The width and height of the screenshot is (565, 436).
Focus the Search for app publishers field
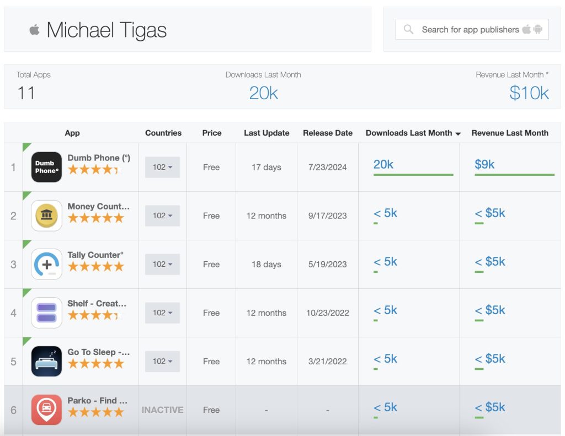point(469,30)
